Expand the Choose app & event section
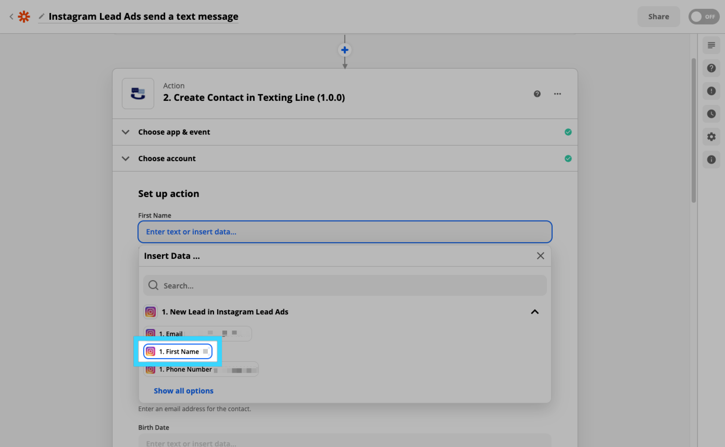 click(x=345, y=132)
